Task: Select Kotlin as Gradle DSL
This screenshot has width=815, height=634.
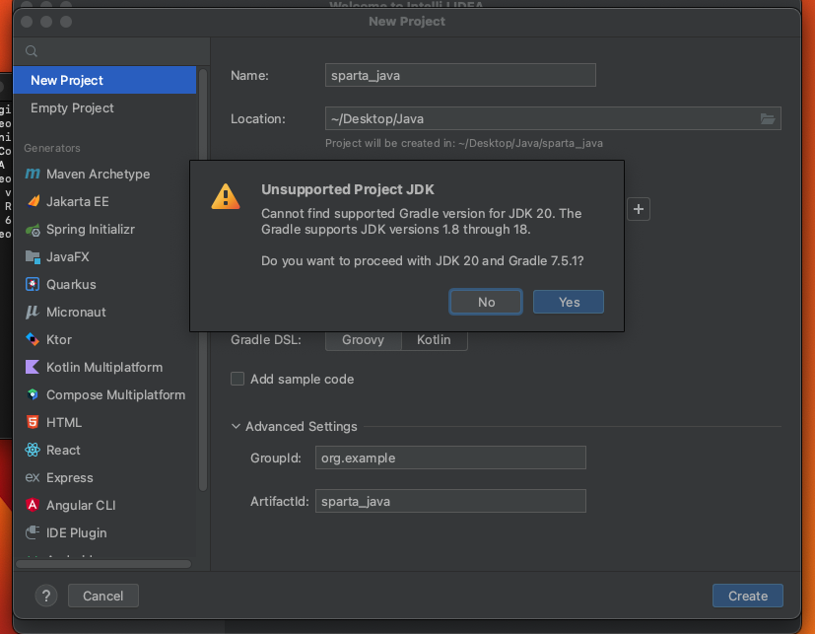Action: pos(434,339)
